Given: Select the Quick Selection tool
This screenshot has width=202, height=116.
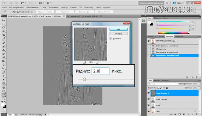Looking at the screenshot, I should coord(4,32).
